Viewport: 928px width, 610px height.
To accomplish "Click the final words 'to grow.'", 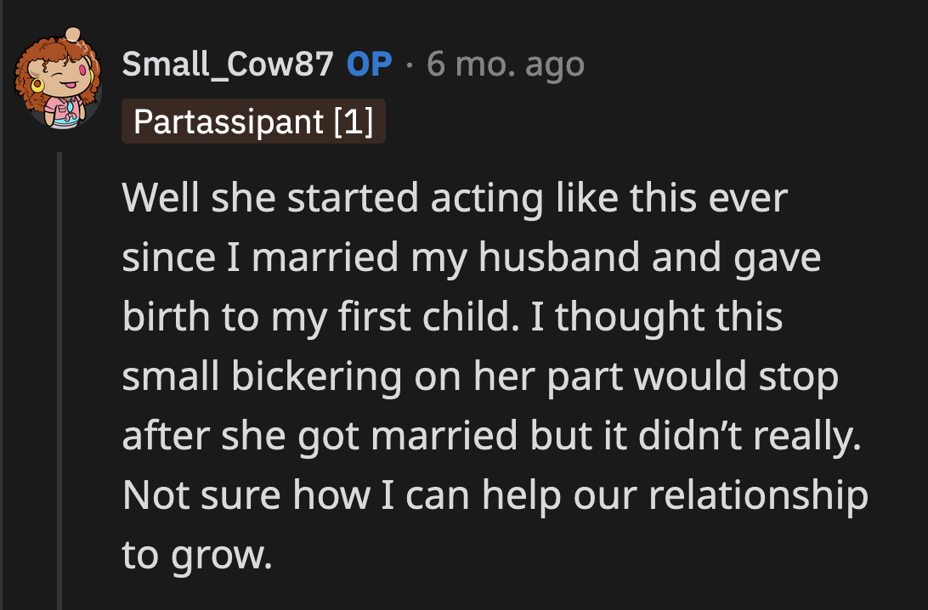I will tap(196, 556).
